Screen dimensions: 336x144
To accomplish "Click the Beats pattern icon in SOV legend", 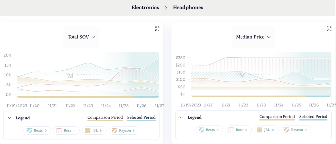I will click(29, 130).
